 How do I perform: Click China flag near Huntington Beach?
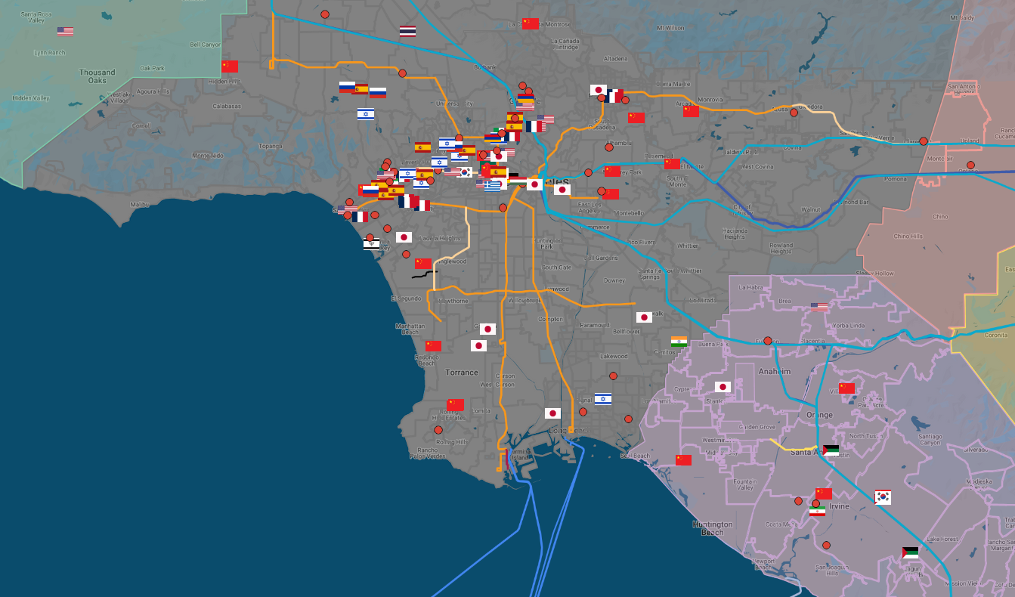[683, 459]
